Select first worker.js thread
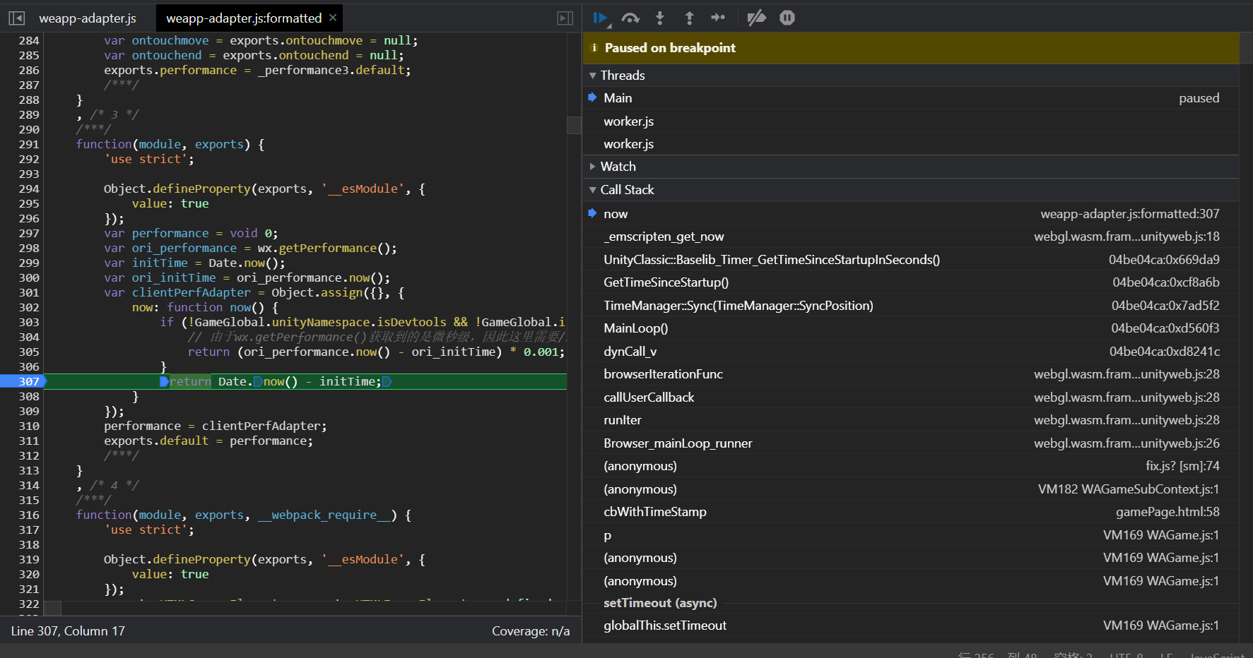Image resolution: width=1253 pixels, height=658 pixels. tap(911, 121)
